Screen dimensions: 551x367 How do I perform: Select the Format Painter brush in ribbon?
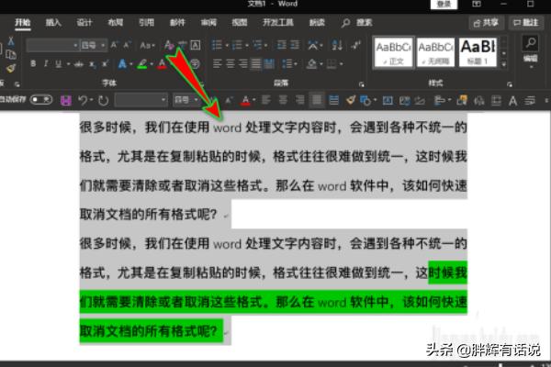coord(10,68)
